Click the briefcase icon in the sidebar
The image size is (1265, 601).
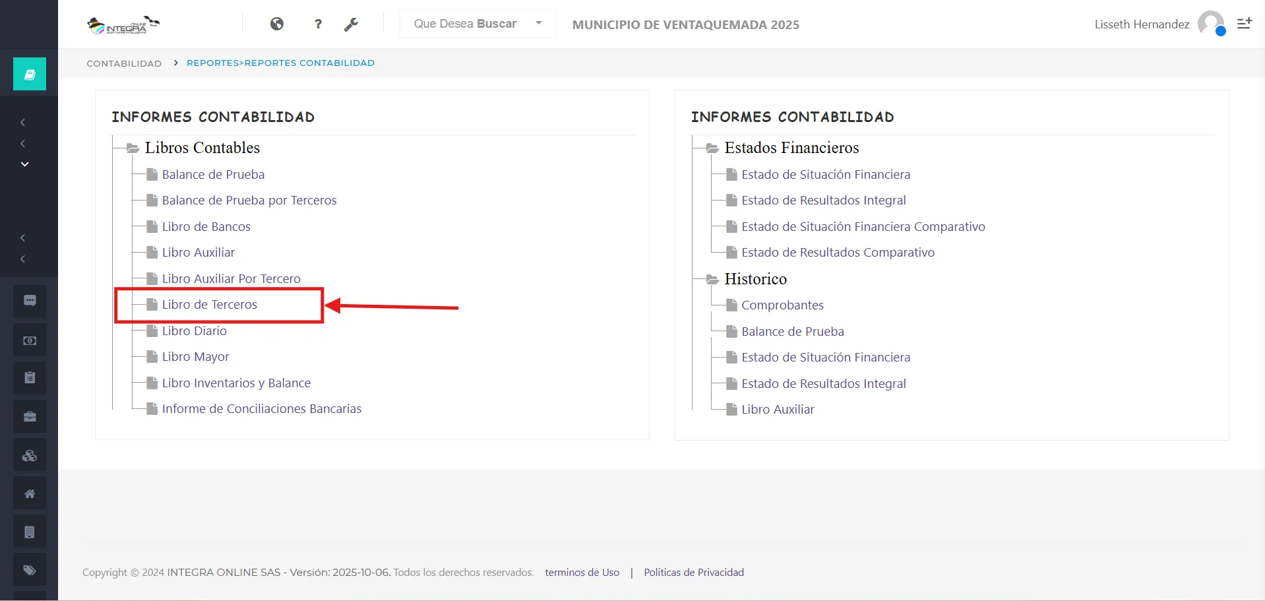click(30, 417)
